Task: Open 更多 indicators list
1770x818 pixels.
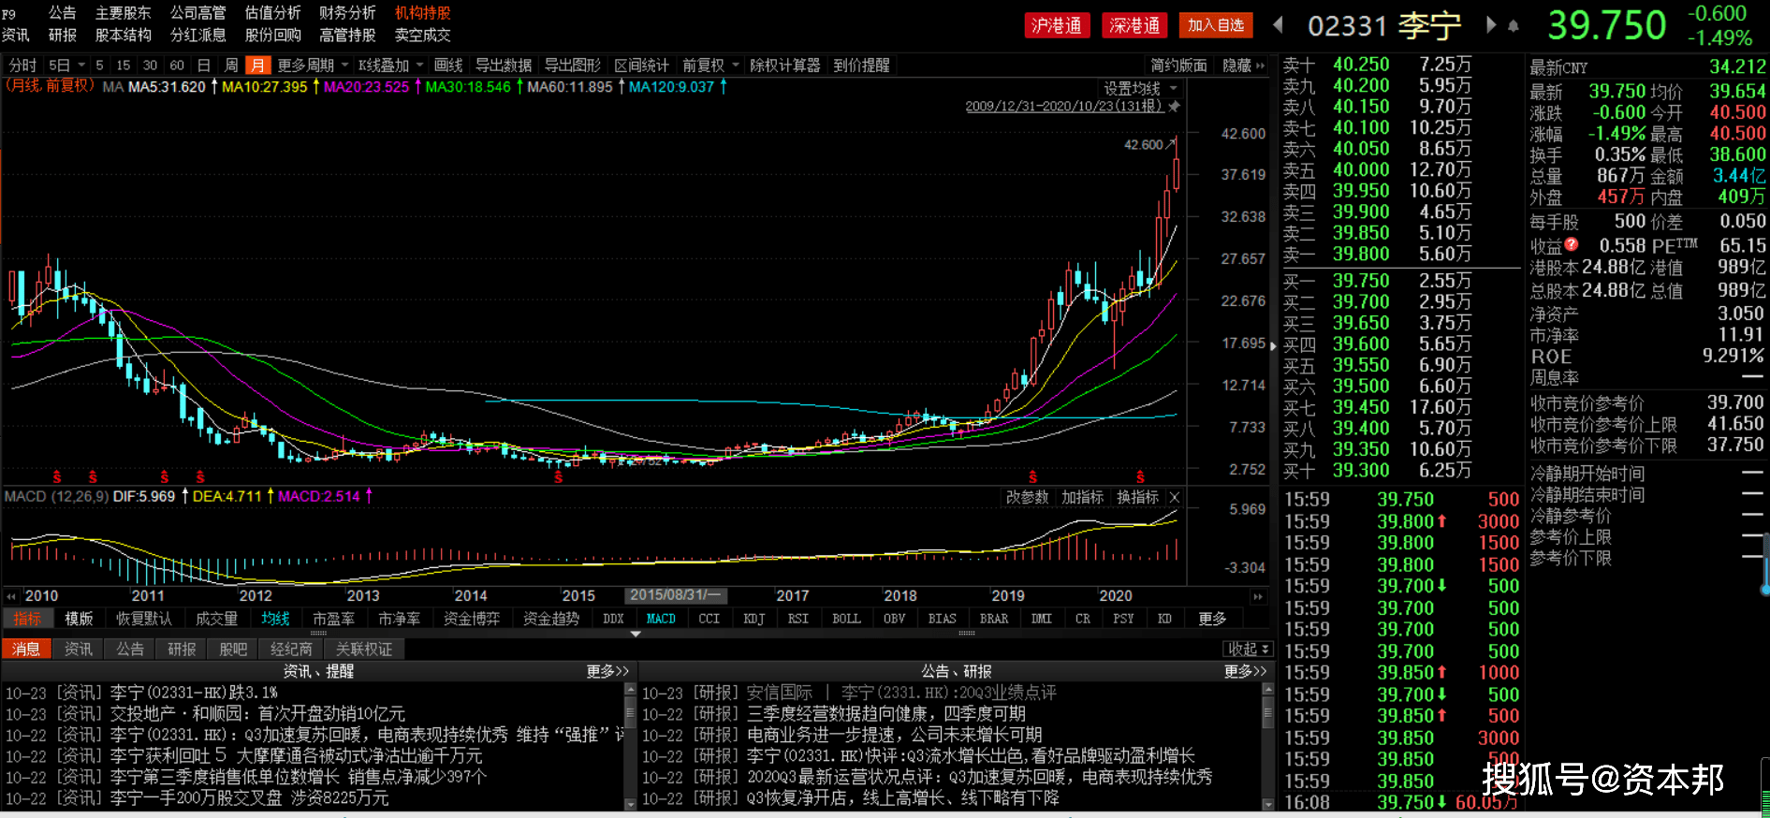Action: [1212, 619]
